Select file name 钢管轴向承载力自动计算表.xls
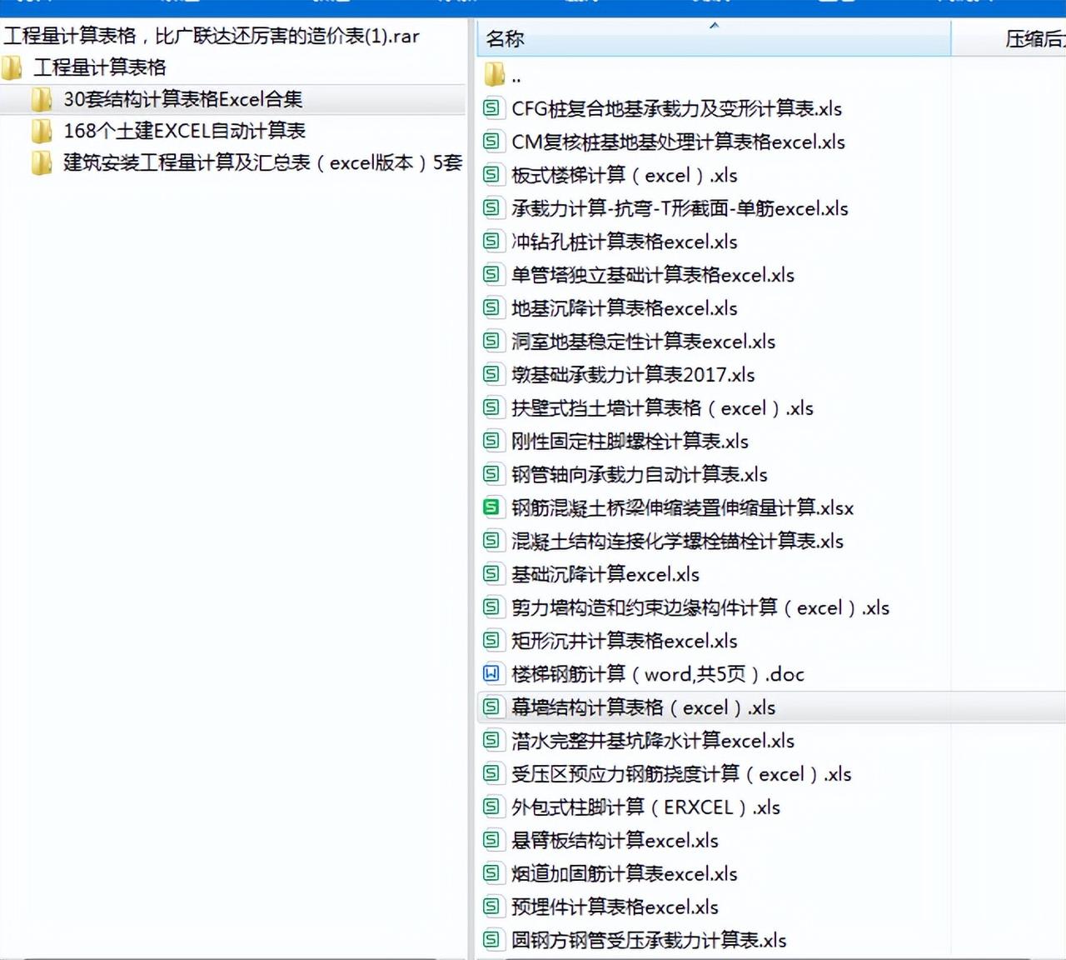 [x=640, y=474]
